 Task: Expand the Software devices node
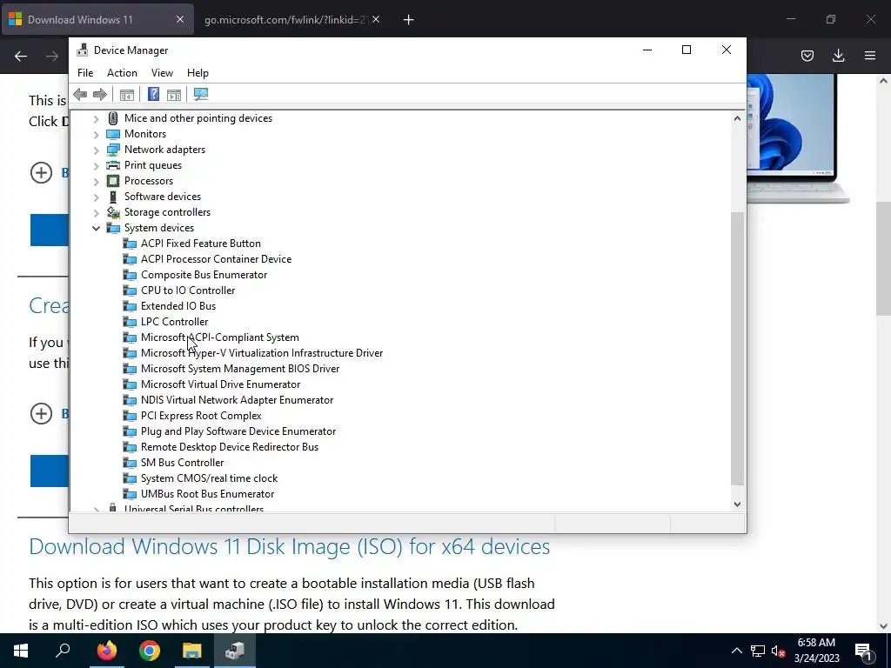[x=96, y=197]
